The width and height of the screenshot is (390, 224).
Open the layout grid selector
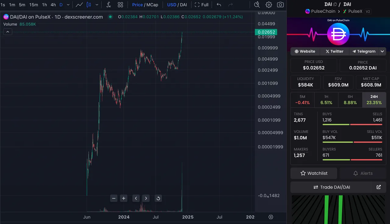[x=120, y=5]
